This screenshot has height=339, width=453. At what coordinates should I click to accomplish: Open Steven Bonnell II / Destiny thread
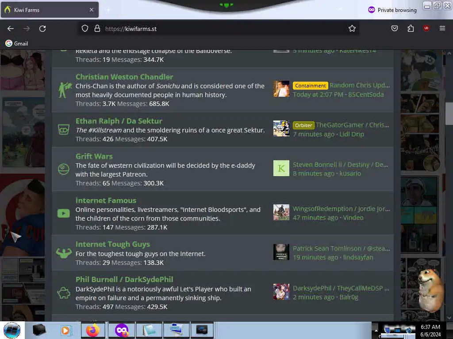coord(340,165)
